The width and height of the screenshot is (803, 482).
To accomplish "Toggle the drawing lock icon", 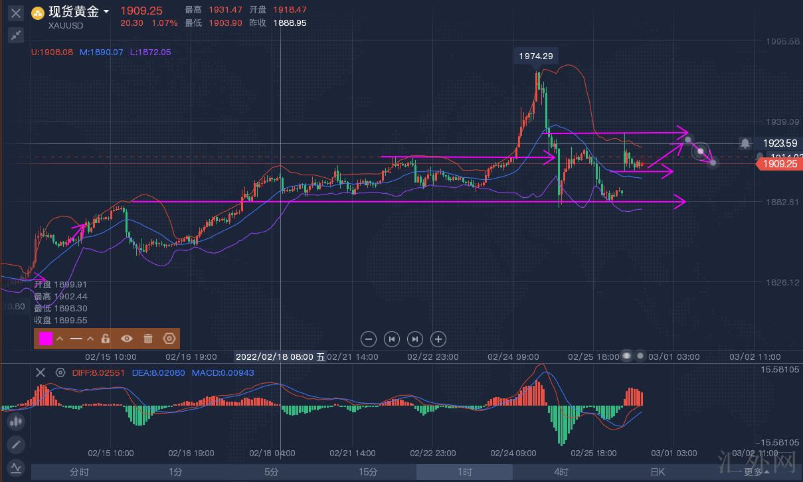I will pyautogui.click(x=105, y=339).
